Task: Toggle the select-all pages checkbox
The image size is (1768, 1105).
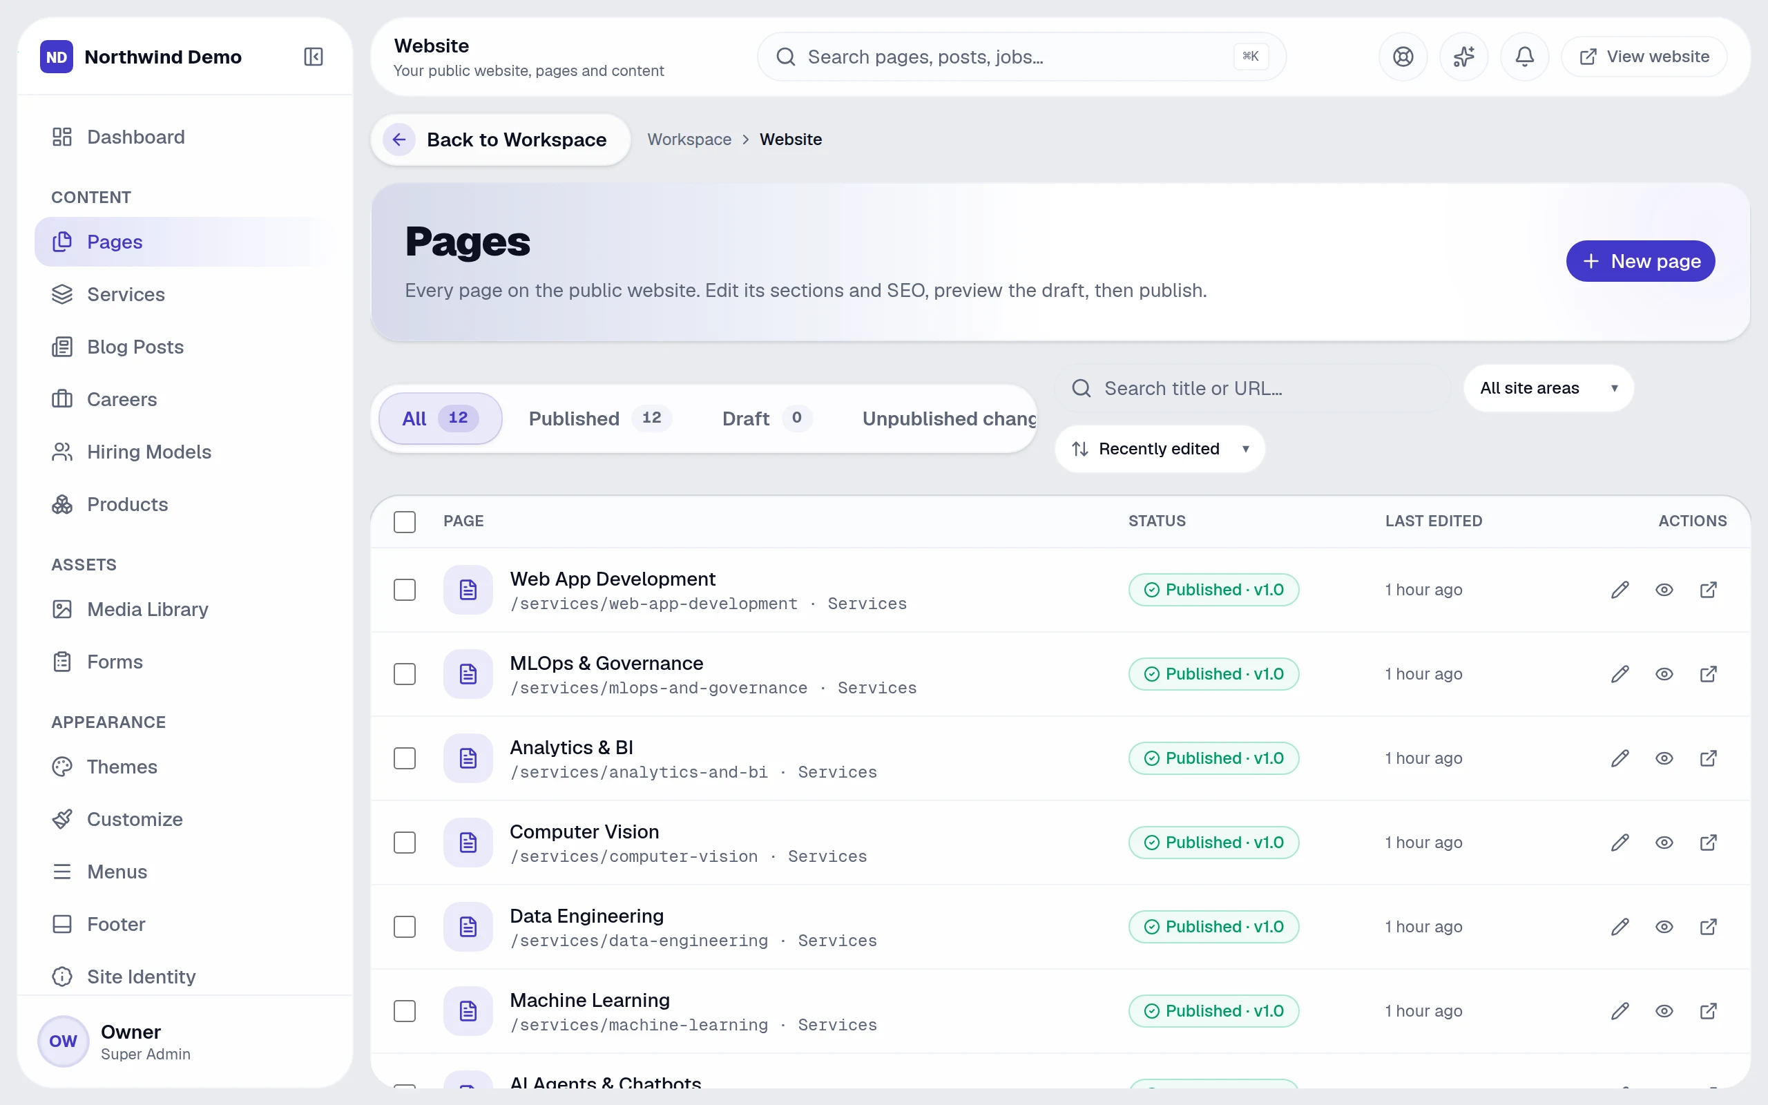Action: pos(405,522)
